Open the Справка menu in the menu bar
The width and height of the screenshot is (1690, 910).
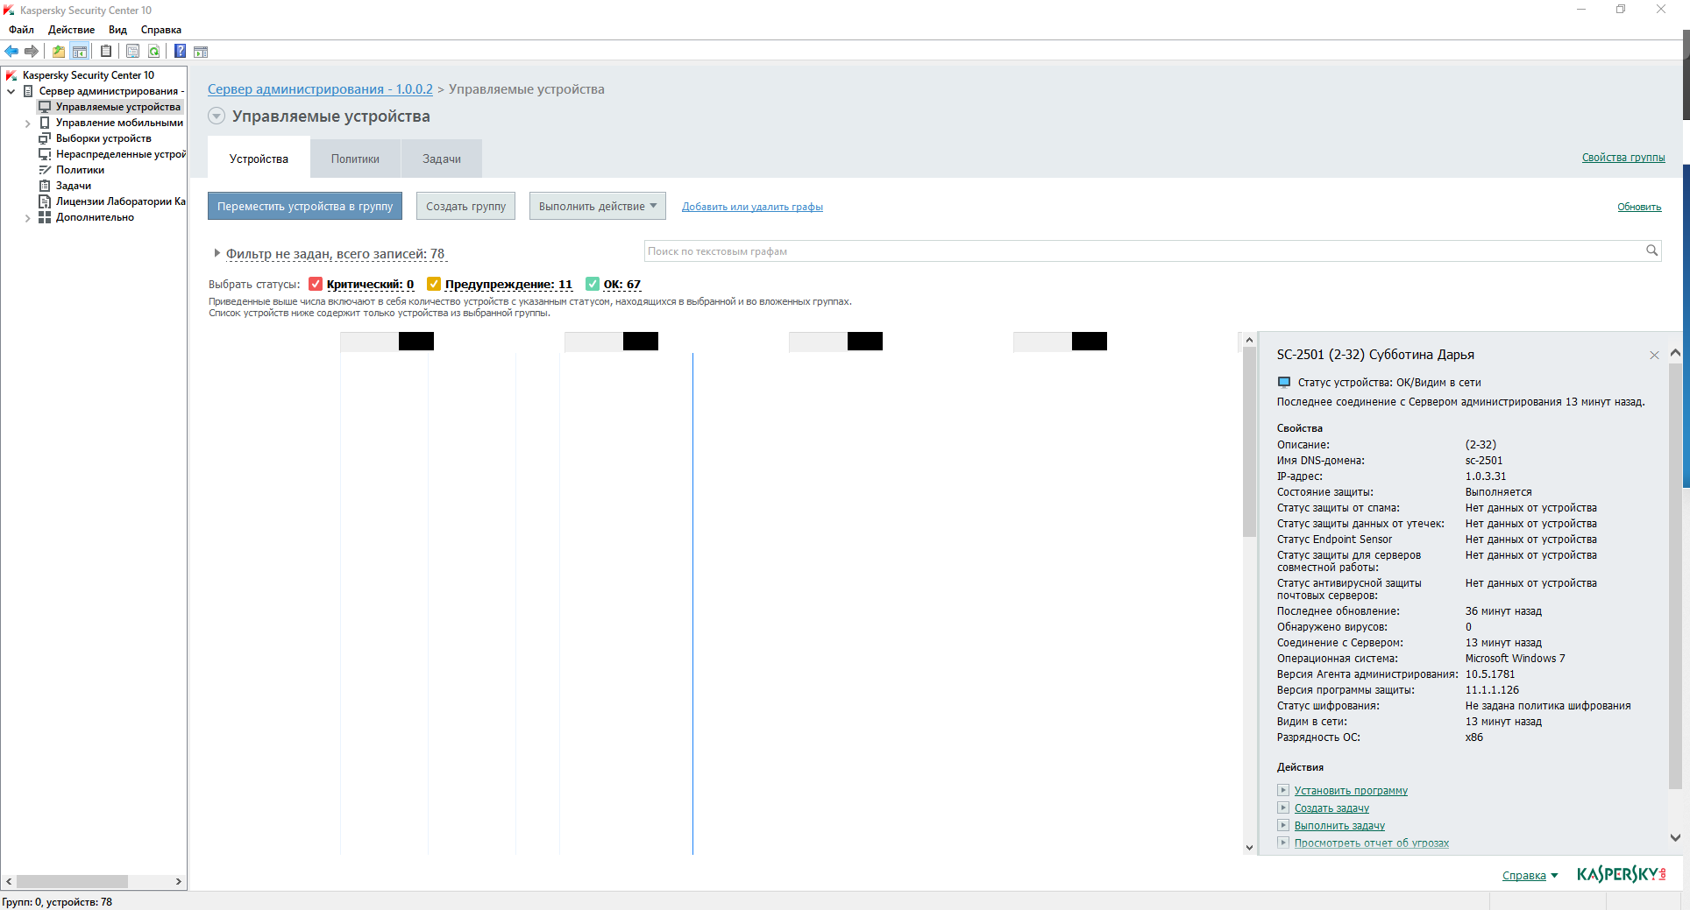click(x=160, y=30)
